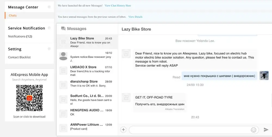Click your drone profile picture in chat
The height and width of the screenshot is (137, 272).
[x=264, y=75]
